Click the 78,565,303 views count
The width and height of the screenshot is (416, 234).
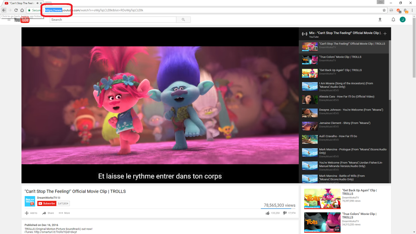coord(279,205)
